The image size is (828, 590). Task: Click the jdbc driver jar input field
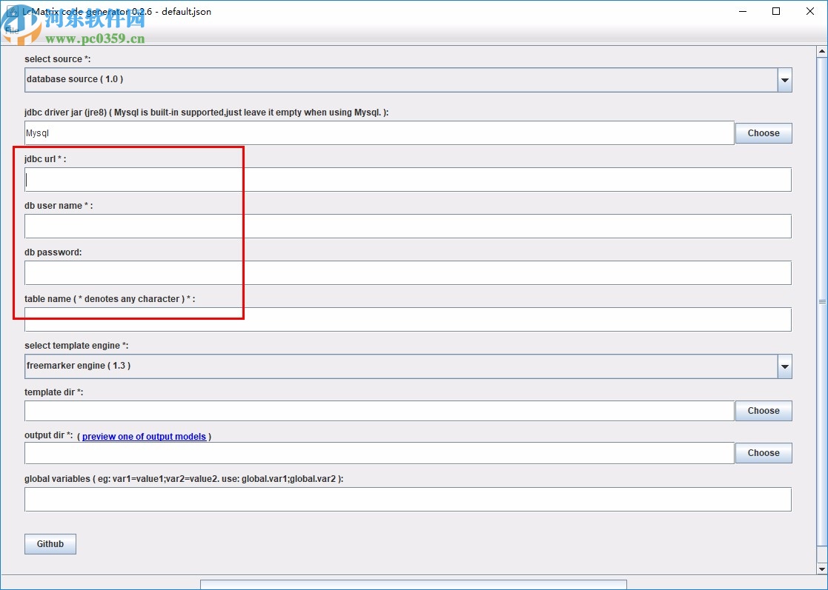point(379,133)
